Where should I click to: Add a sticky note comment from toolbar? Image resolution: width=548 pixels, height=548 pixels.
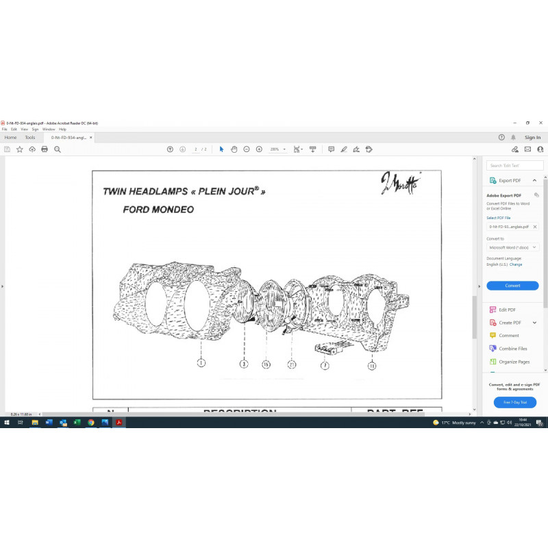331,149
